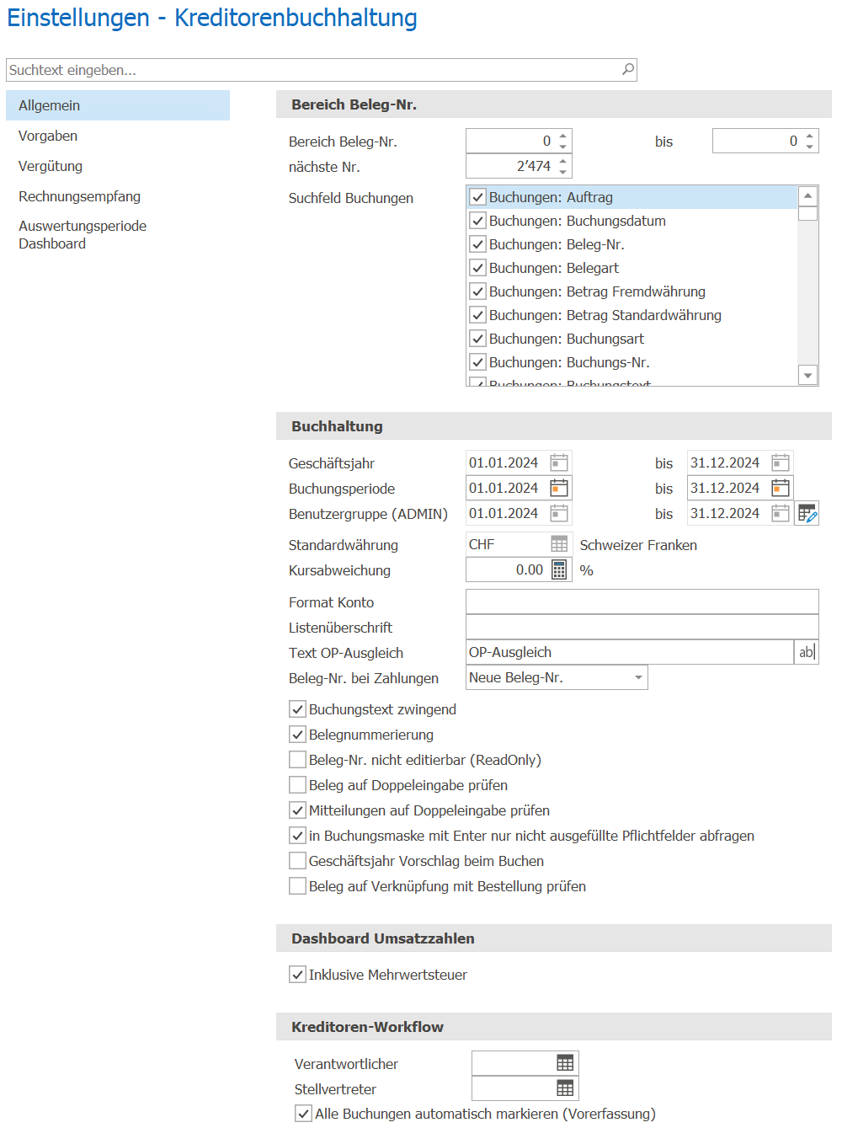Open calendar for Buchungsperiode start date

click(559, 488)
